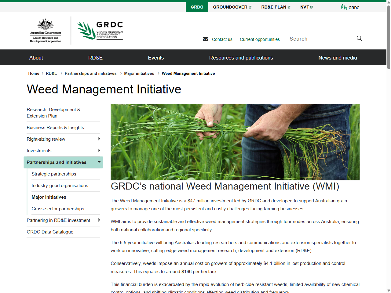Open the News and media menu
Image resolution: width=391 pixels, height=293 pixels.
coord(338,57)
